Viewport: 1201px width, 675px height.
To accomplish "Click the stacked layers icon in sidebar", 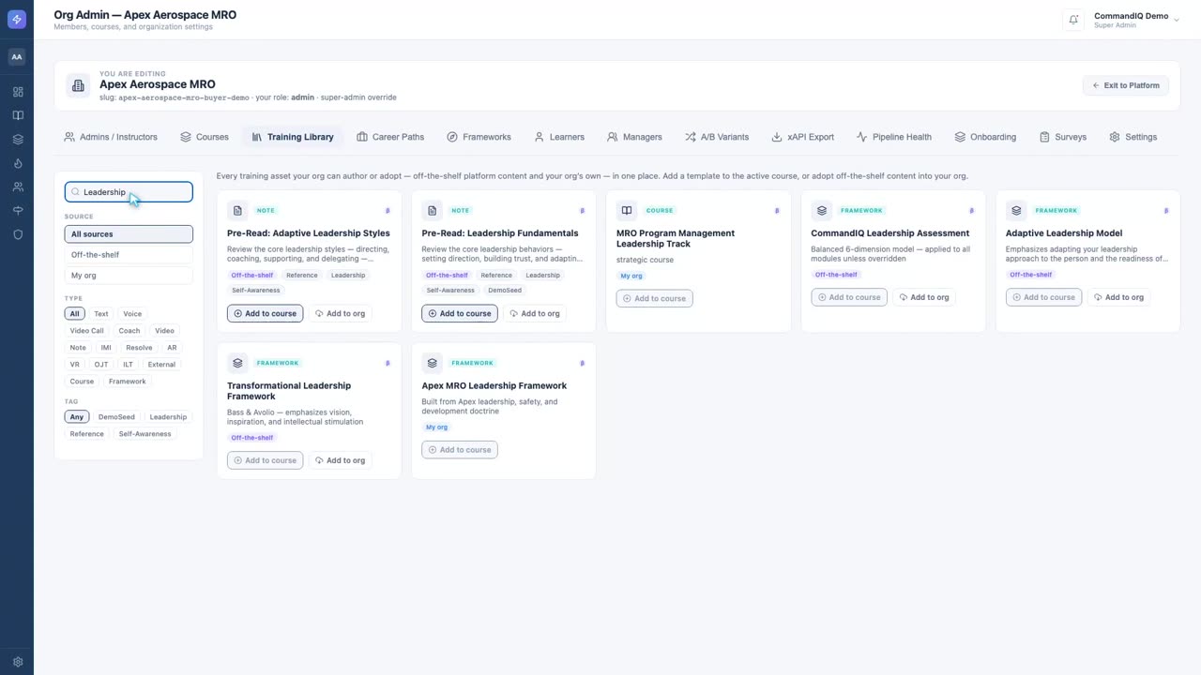I will (17, 140).
